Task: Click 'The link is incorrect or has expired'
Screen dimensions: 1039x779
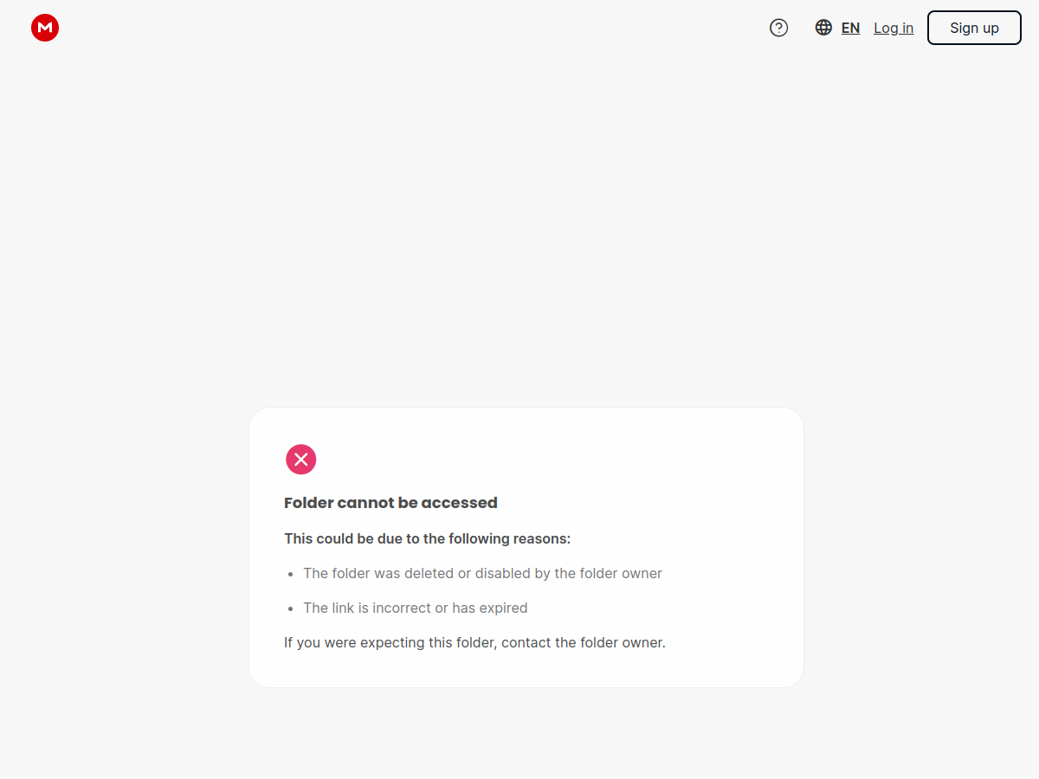Action: [416, 608]
